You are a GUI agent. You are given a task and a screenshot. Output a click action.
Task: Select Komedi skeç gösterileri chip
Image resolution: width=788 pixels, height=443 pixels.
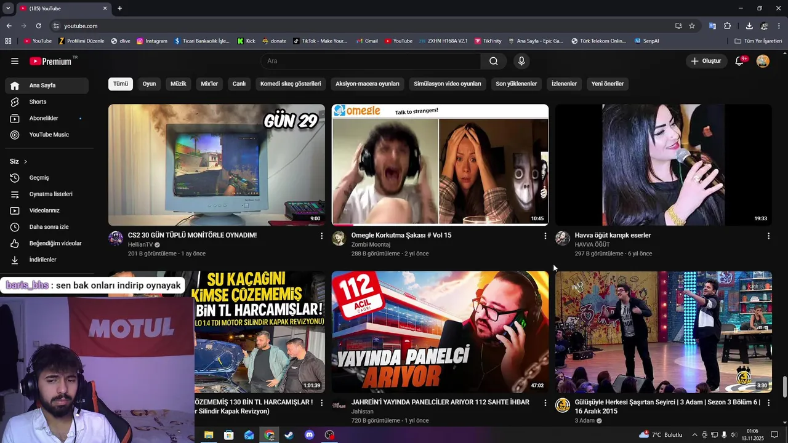pos(291,84)
